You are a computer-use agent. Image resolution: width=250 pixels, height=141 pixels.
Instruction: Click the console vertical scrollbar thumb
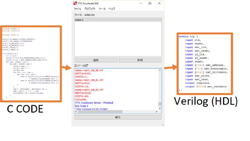click(x=160, y=104)
